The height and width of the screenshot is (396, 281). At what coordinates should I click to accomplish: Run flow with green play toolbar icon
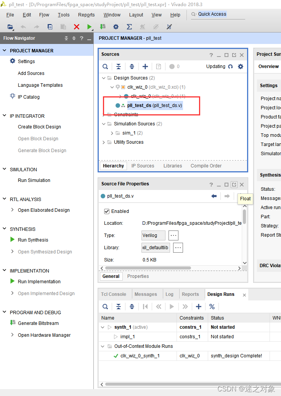pyautogui.click(x=89, y=27)
